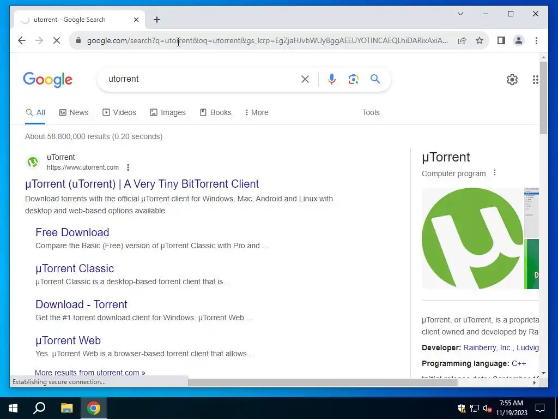Image resolution: width=558 pixels, height=419 pixels.
Task: Open the Chrome profile avatar
Action: point(519,40)
